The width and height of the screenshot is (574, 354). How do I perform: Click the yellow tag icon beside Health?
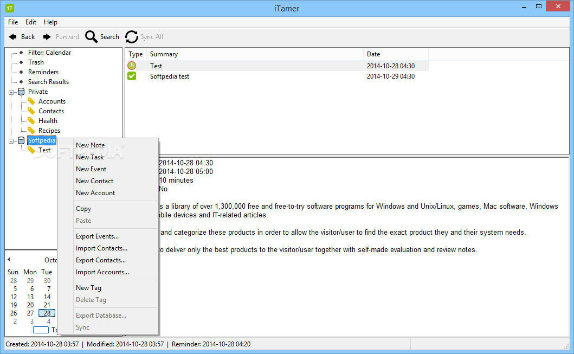click(31, 121)
